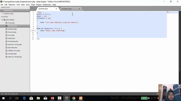Open Mail app from taskbar

(45, 98)
